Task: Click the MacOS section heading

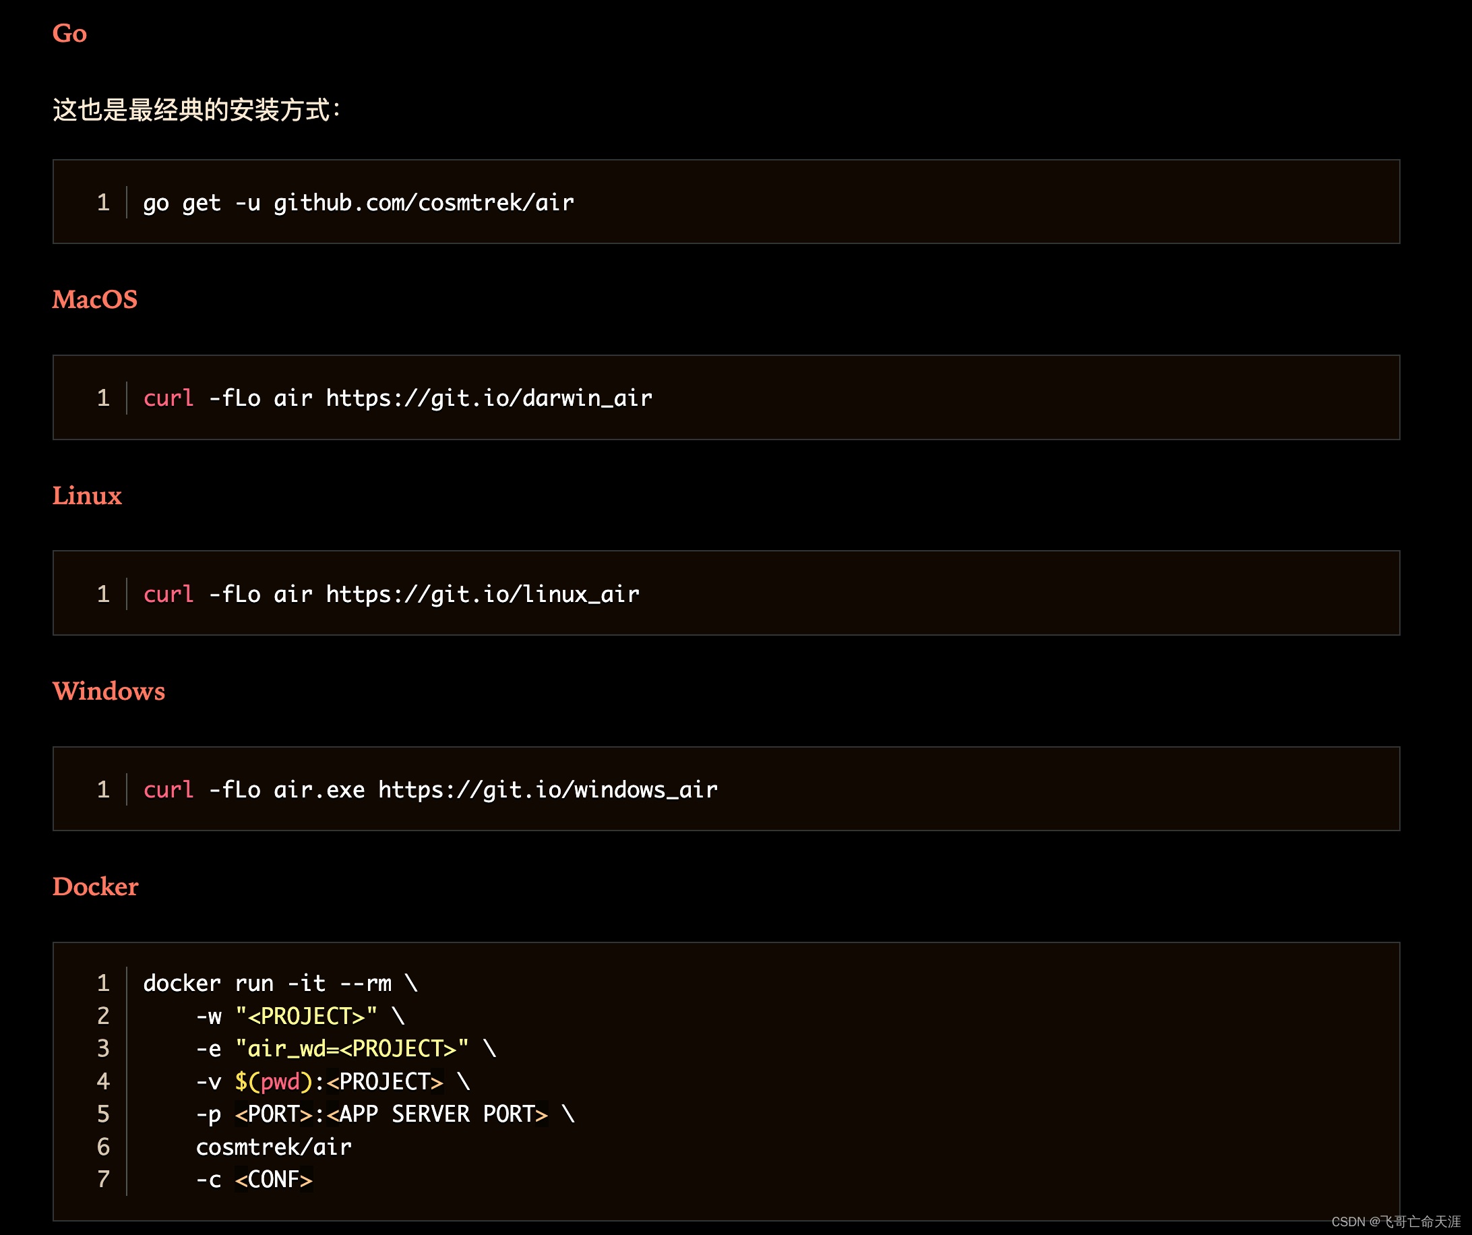Action: [94, 299]
